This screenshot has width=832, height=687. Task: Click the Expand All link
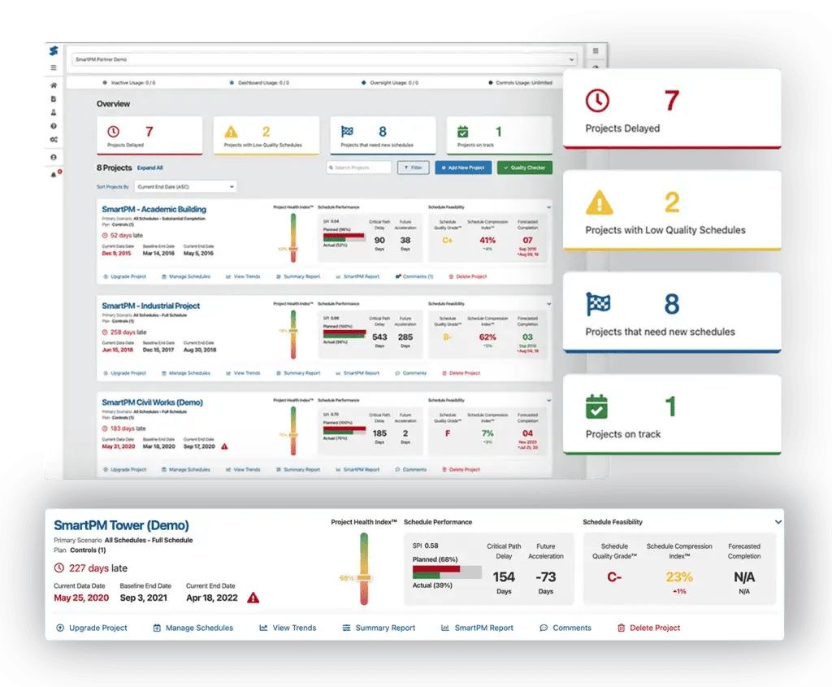tap(150, 167)
